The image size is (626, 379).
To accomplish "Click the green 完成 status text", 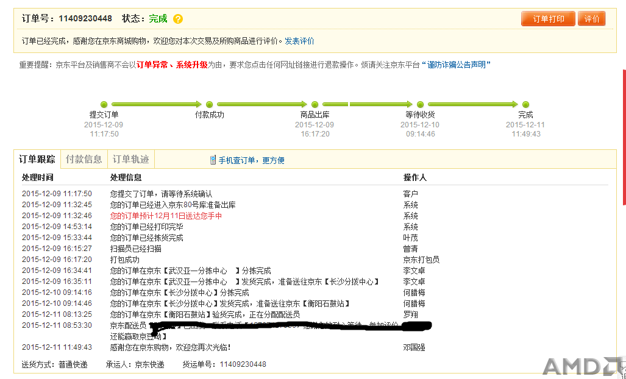I will 158,18.
